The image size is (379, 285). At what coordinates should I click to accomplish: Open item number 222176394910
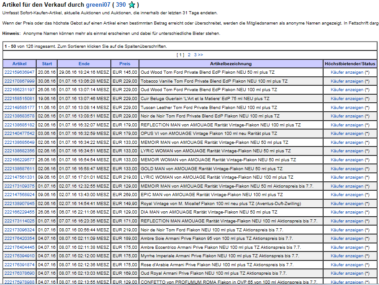tap(20, 256)
